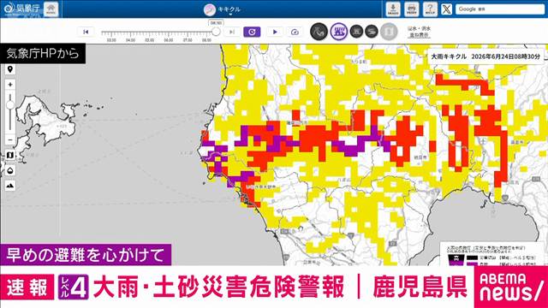Open the base map style button
Viewport: 548px width, 308px height.
pyautogui.click(x=10, y=155)
